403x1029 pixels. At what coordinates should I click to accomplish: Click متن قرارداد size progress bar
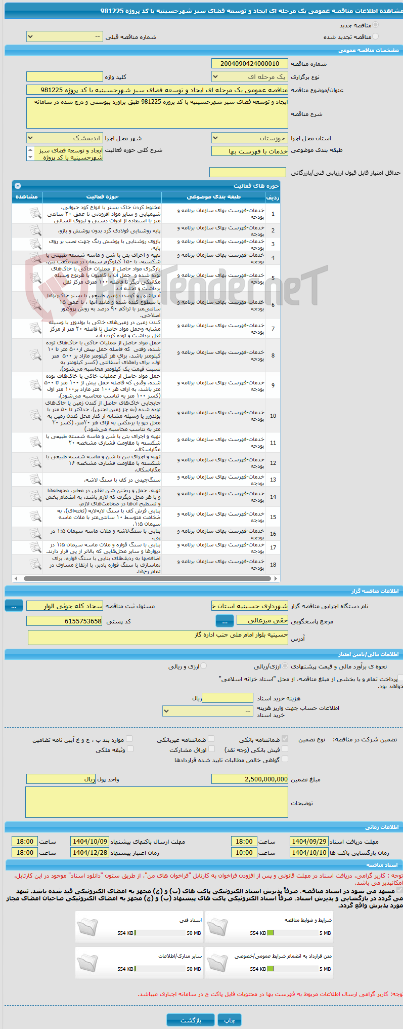coord(292,969)
